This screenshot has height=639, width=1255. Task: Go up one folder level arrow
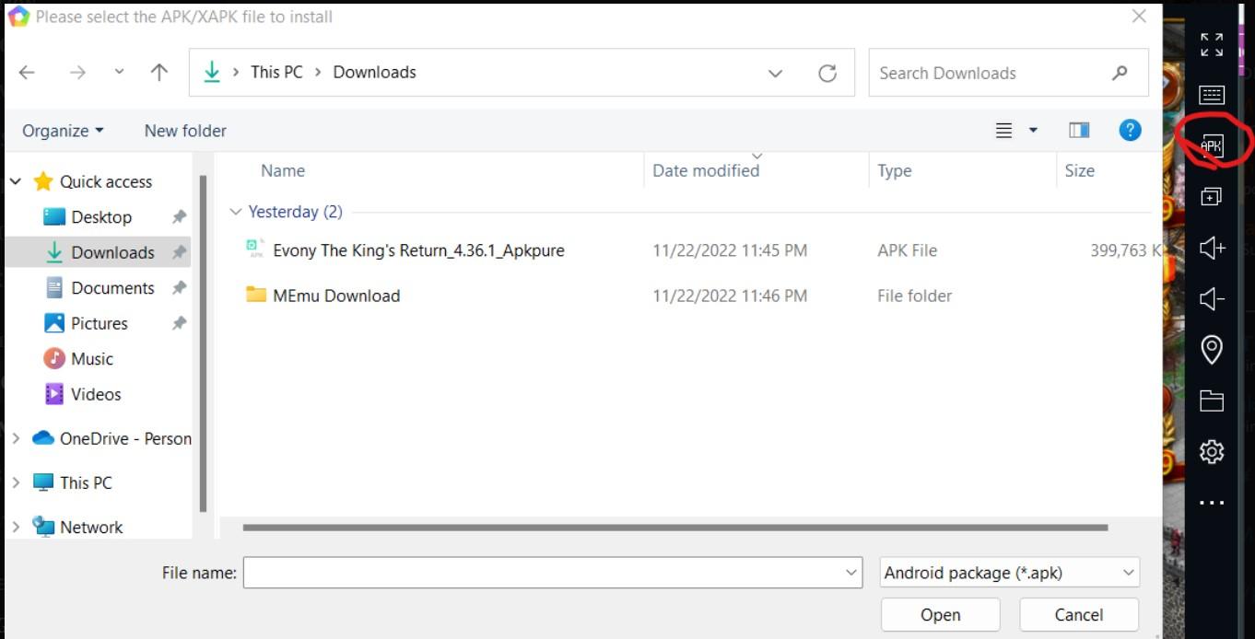[159, 73]
